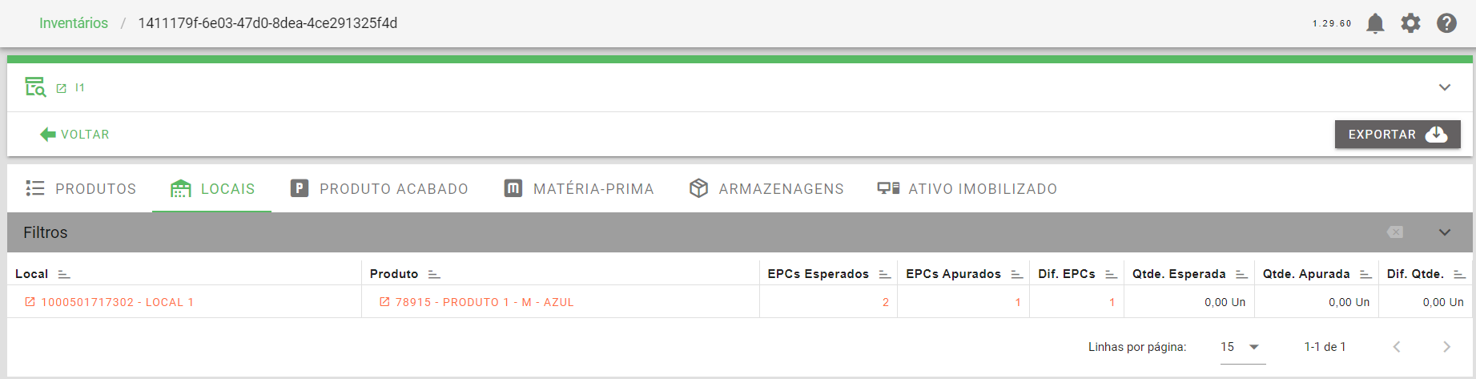The width and height of the screenshot is (1476, 379).
Task: Go back with the VOLTAR button
Action: tap(74, 135)
